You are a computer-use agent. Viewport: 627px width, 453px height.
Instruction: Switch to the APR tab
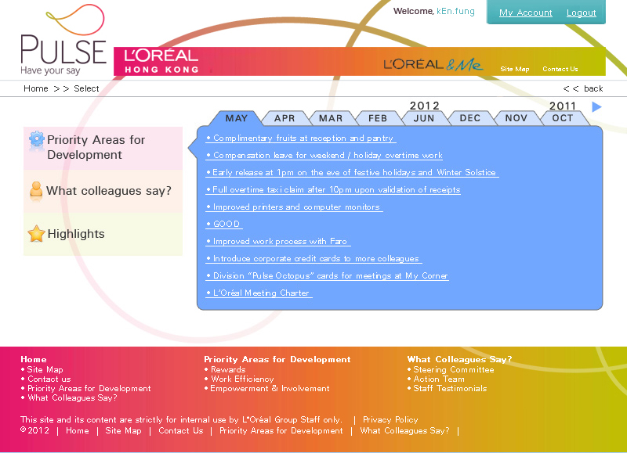pos(285,118)
